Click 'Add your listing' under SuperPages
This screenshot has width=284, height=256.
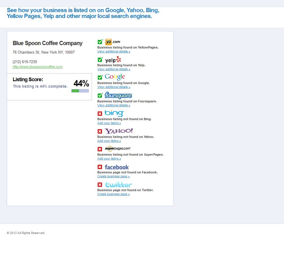pos(109,158)
